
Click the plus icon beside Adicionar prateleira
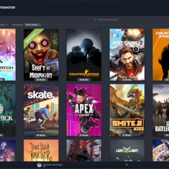[95, 19]
